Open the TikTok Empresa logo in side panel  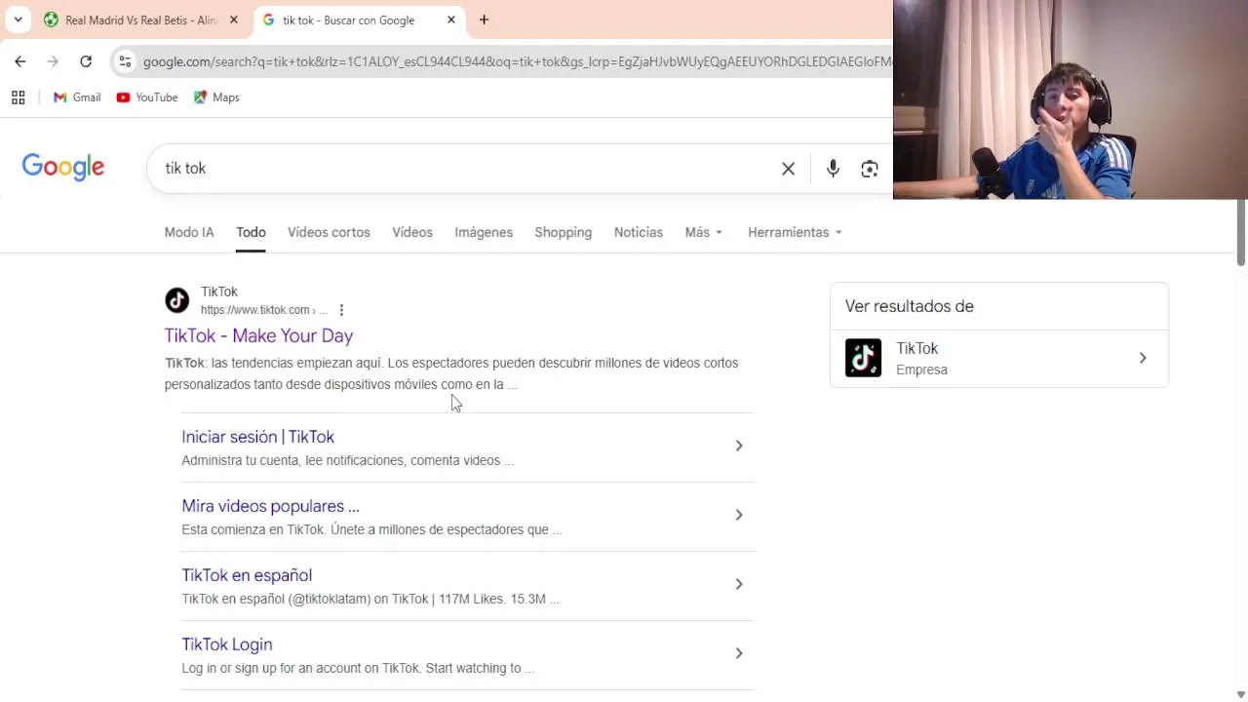tap(863, 358)
